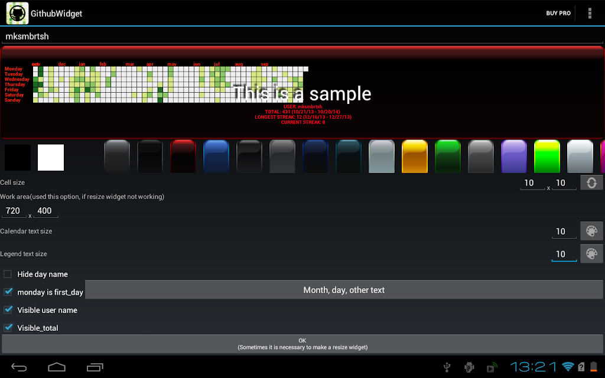This screenshot has width=605, height=378.
Task: Select the bright lime green theme
Action: point(547,157)
